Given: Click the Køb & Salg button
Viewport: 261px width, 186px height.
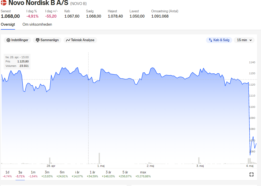Looking at the screenshot, I should pyautogui.click(x=219, y=40).
